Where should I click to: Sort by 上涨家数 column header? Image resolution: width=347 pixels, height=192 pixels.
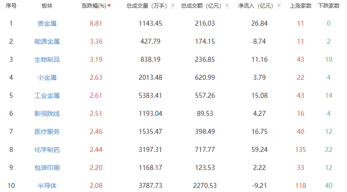coord(300,6)
